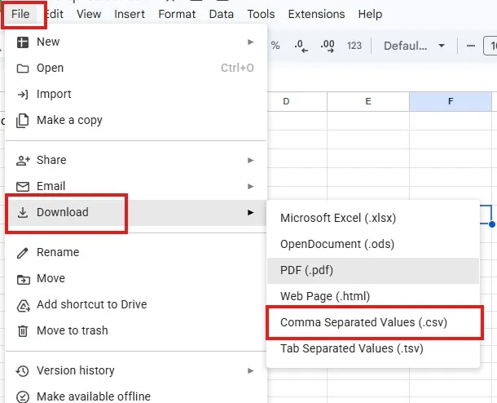497x403 pixels.
Task: Click the font size input box
Action: point(490,46)
